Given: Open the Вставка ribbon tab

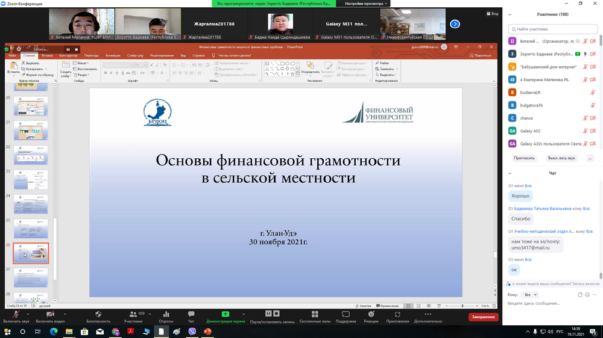Looking at the screenshot, I should [x=47, y=55].
